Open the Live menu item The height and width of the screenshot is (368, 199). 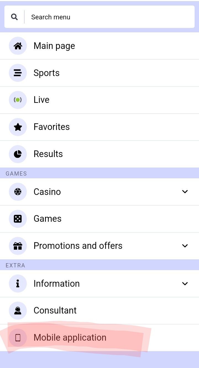point(41,100)
